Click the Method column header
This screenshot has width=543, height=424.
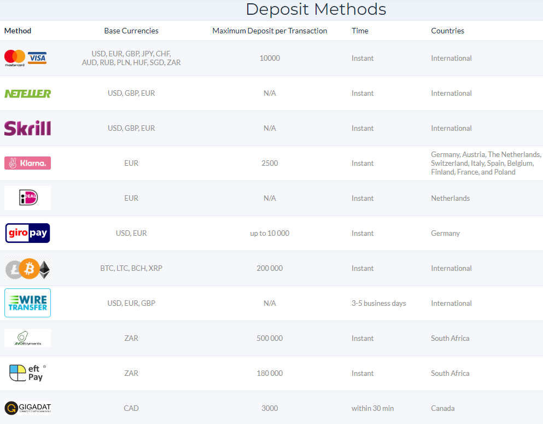coord(17,31)
